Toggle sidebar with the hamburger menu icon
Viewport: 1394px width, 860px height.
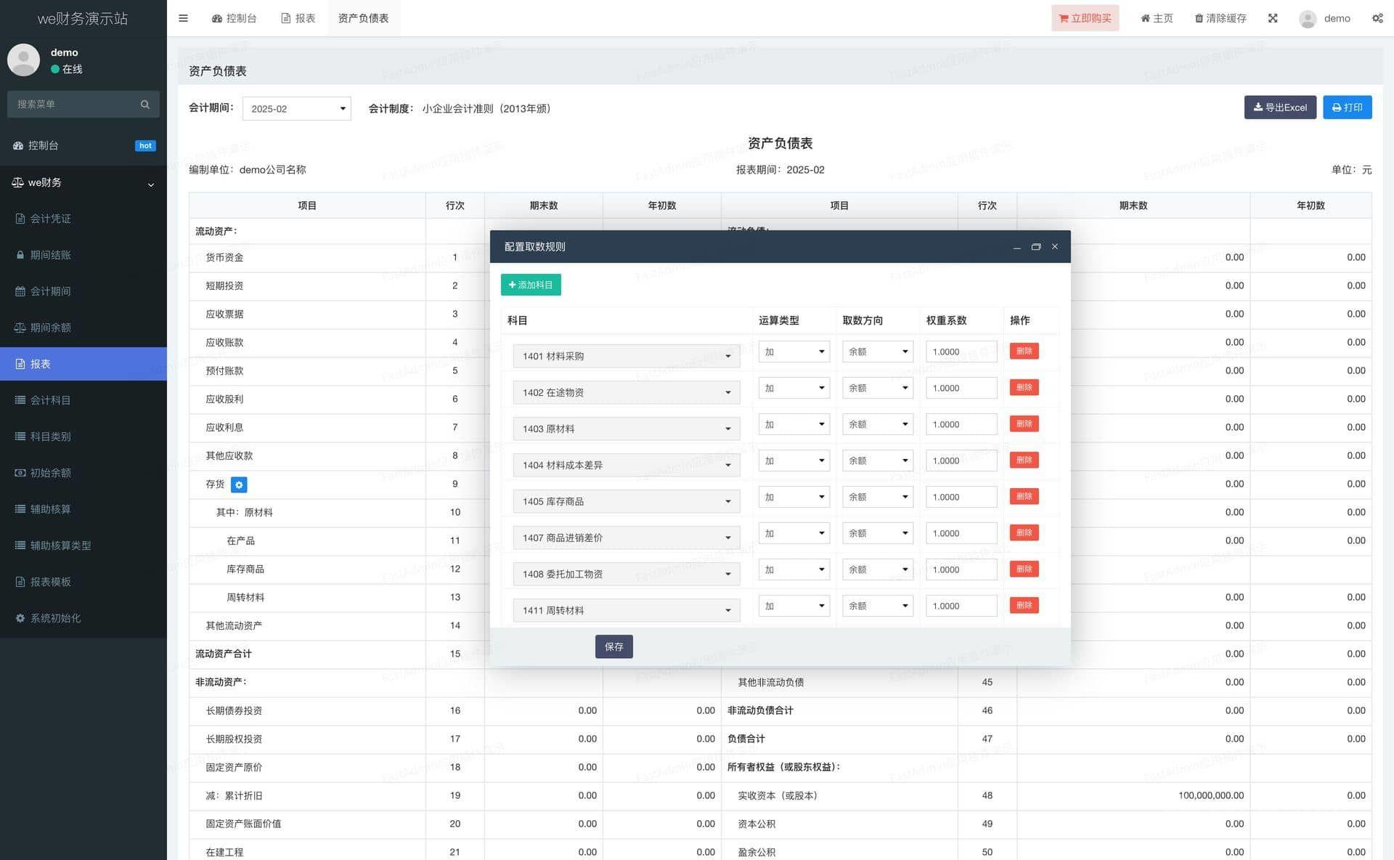(x=183, y=18)
